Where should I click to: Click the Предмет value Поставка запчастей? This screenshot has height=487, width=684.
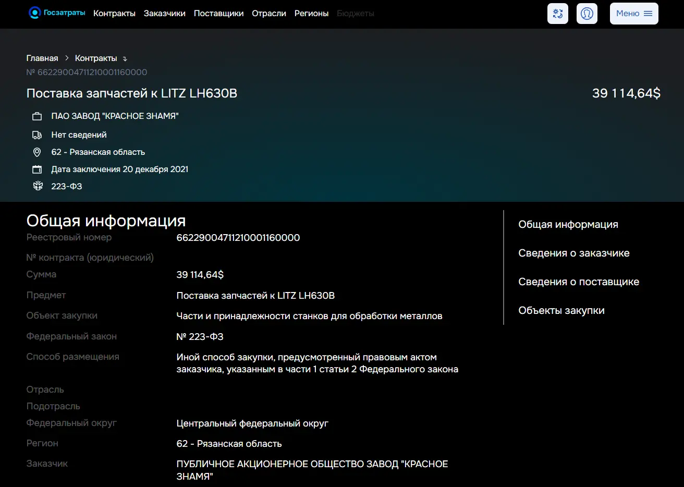point(256,296)
